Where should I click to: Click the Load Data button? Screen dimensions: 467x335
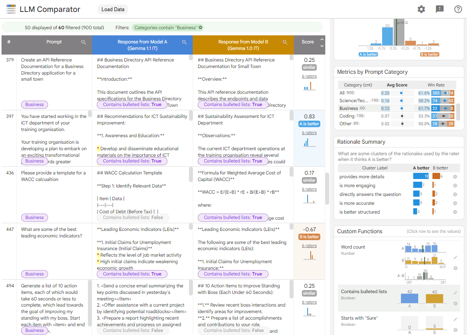[x=113, y=9]
